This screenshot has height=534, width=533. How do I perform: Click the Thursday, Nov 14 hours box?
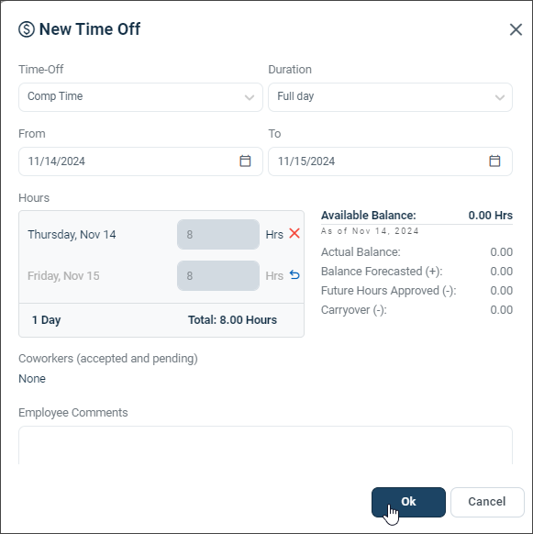click(218, 234)
